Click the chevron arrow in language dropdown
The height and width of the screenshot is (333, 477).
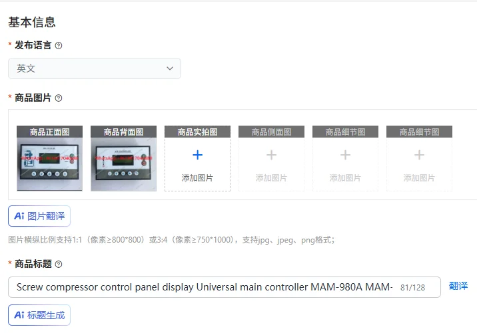click(170, 68)
